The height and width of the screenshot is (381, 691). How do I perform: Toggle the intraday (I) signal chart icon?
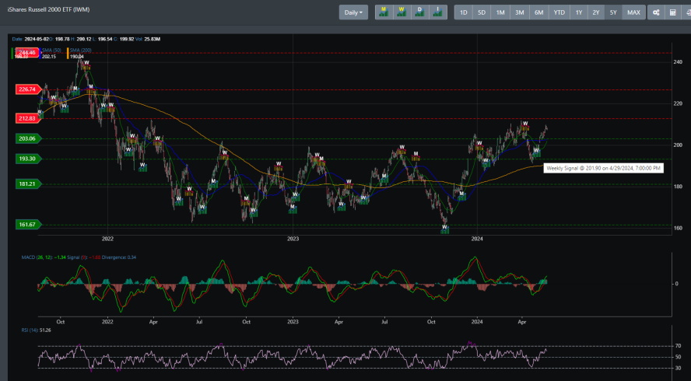437,12
